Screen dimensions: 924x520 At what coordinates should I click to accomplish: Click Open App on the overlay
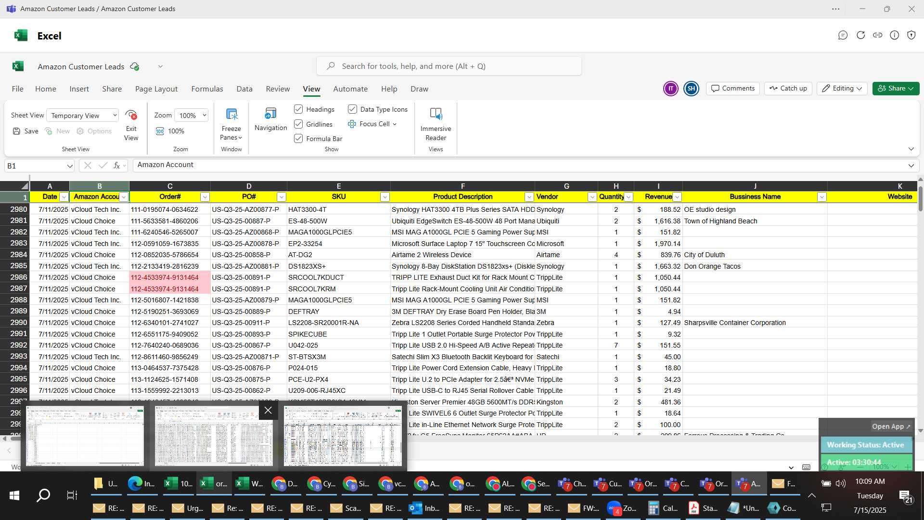point(891,427)
